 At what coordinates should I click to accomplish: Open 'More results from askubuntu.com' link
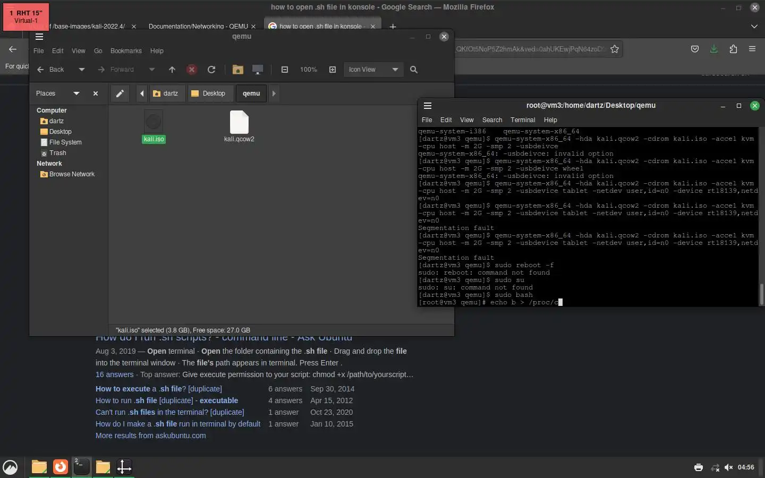(x=150, y=436)
